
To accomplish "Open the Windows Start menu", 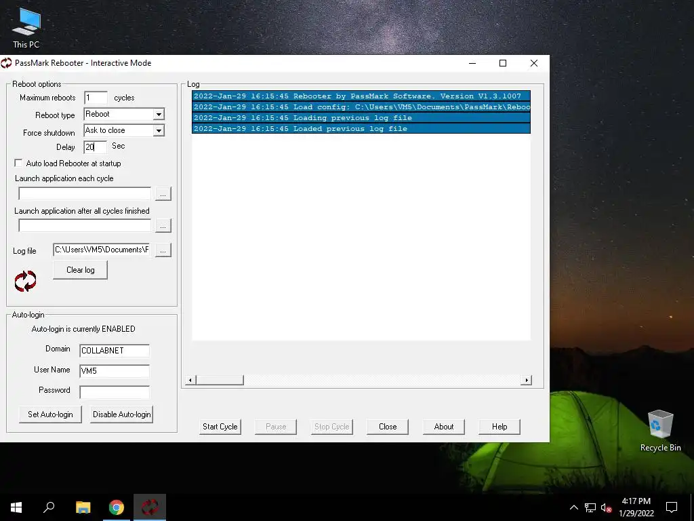I will point(16,507).
